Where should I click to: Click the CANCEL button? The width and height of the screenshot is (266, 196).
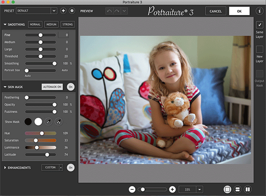pyautogui.click(x=215, y=11)
